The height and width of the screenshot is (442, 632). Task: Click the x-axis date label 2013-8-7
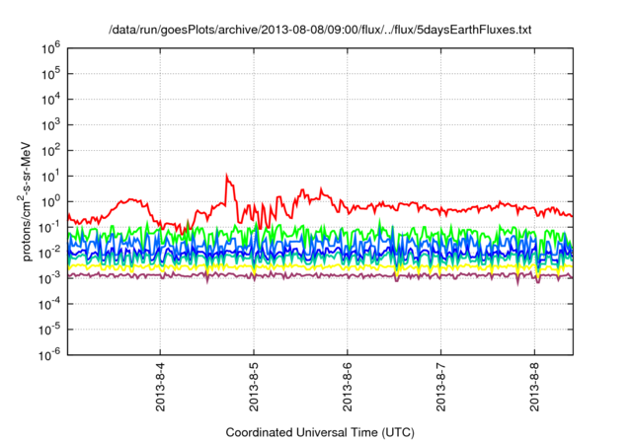coord(441,387)
